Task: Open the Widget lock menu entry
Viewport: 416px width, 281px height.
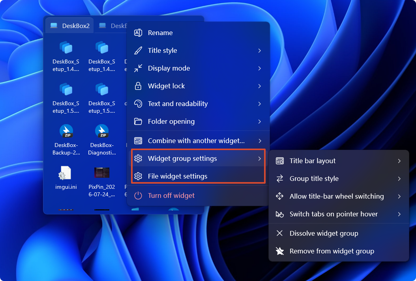Action: [198, 86]
